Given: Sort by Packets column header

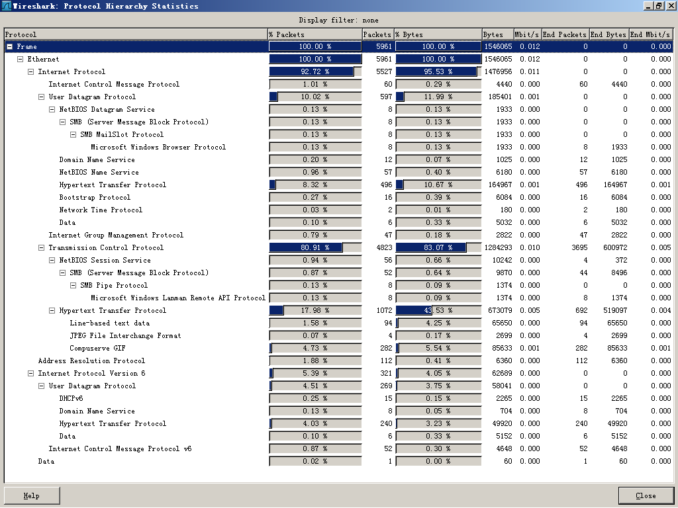Looking at the screenshot, I should click(377, 34).
